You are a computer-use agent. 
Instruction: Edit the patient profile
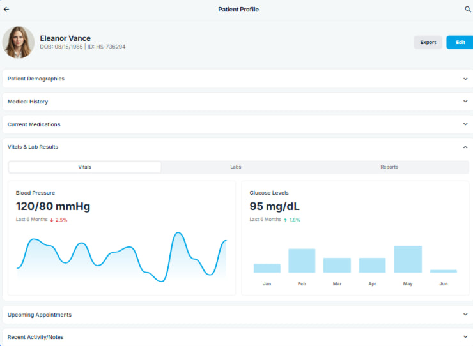(460, 43)
